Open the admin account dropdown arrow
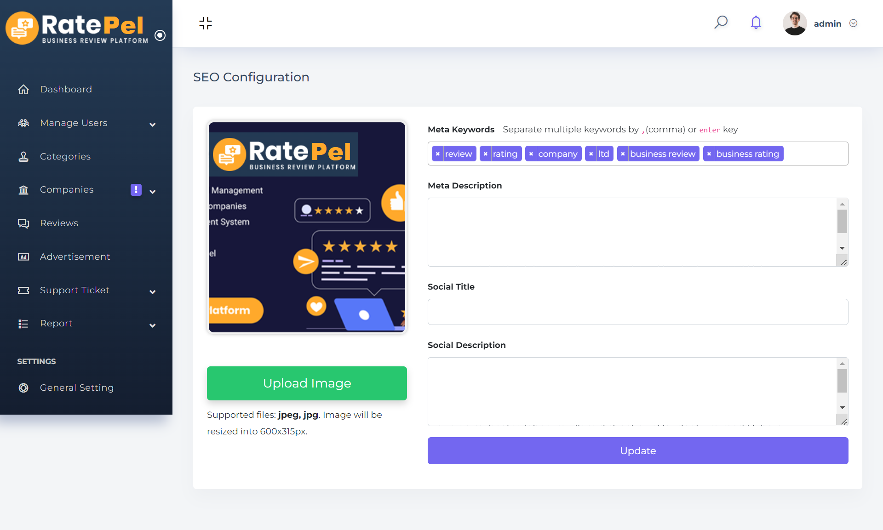This screenshot has width=883, height=530. click(x=853, y=23)
